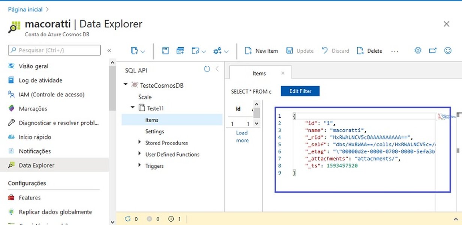Select the TesteCosmosDB database label
The width and height of the screenshot is (462, 225).
coord(161,85)
